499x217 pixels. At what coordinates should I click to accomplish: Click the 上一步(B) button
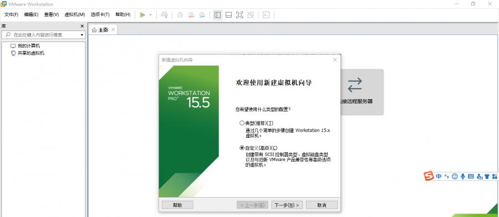[252, 205]
